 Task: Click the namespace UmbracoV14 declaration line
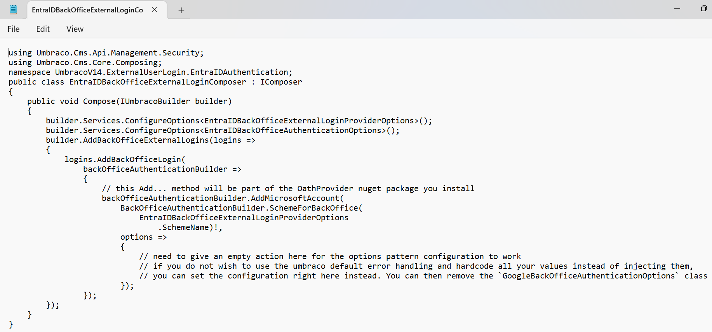point(150,72)
